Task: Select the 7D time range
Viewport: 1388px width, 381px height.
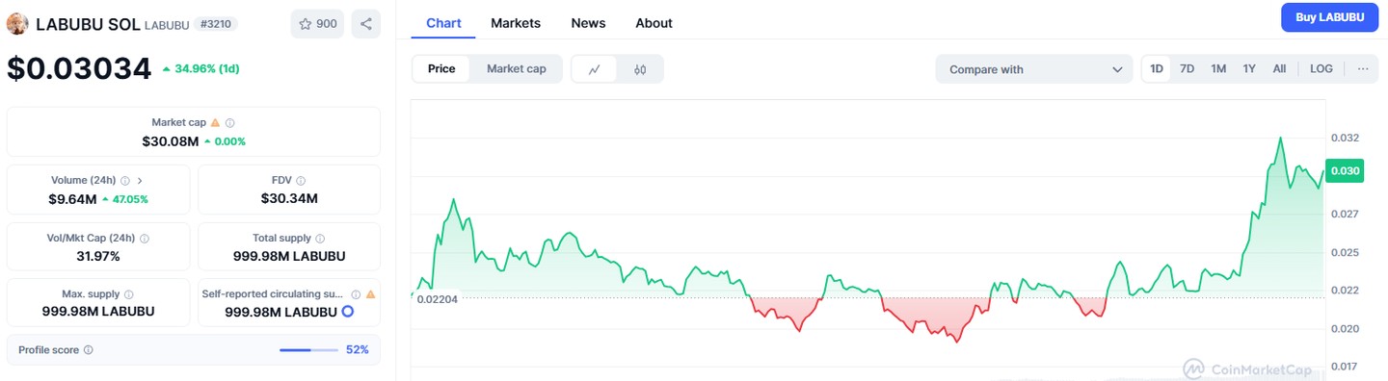Action: [x=1188, y=68]
